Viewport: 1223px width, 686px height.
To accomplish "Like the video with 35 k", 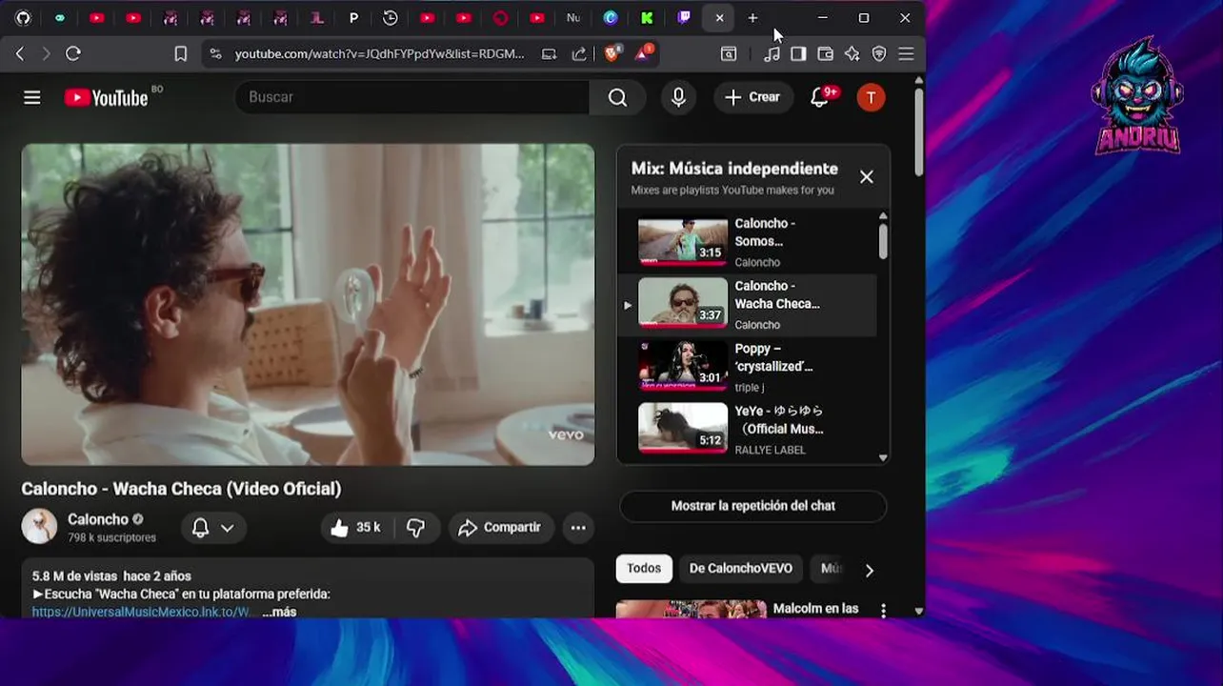I will (x=355, y=528).
